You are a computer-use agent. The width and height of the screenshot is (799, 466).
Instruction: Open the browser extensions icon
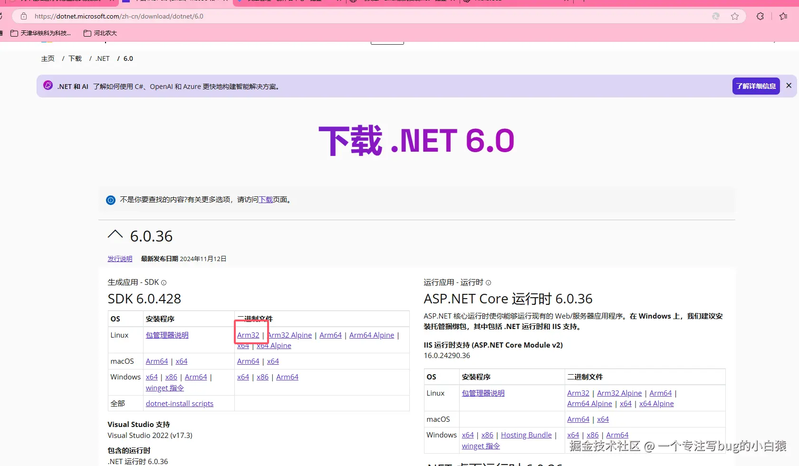[x=760, y=16]
